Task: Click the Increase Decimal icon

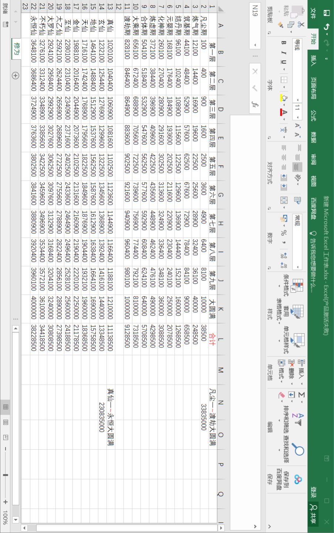Action: click(284, 255)
